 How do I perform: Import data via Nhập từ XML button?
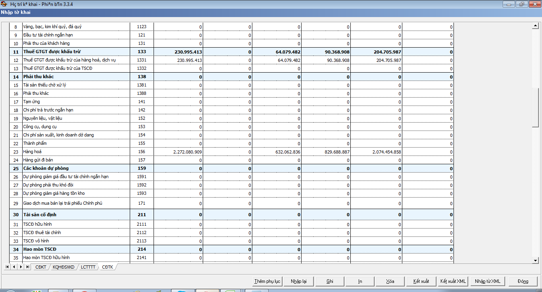click(x=487, y=281)
